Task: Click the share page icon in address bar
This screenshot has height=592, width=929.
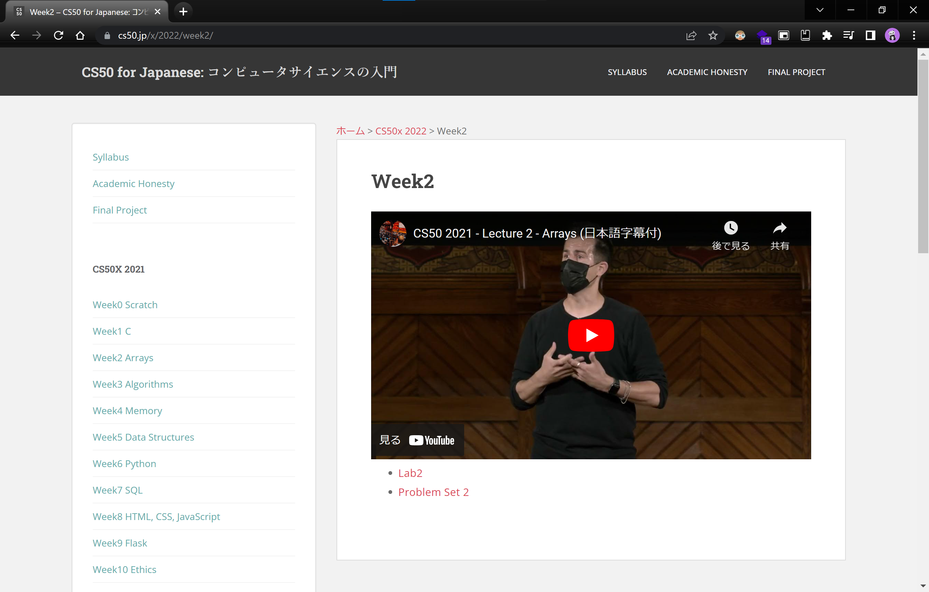Action: click(x=691, y=36)
